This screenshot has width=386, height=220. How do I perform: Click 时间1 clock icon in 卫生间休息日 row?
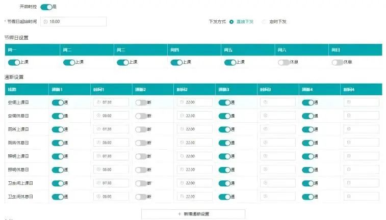click(99, 197)
